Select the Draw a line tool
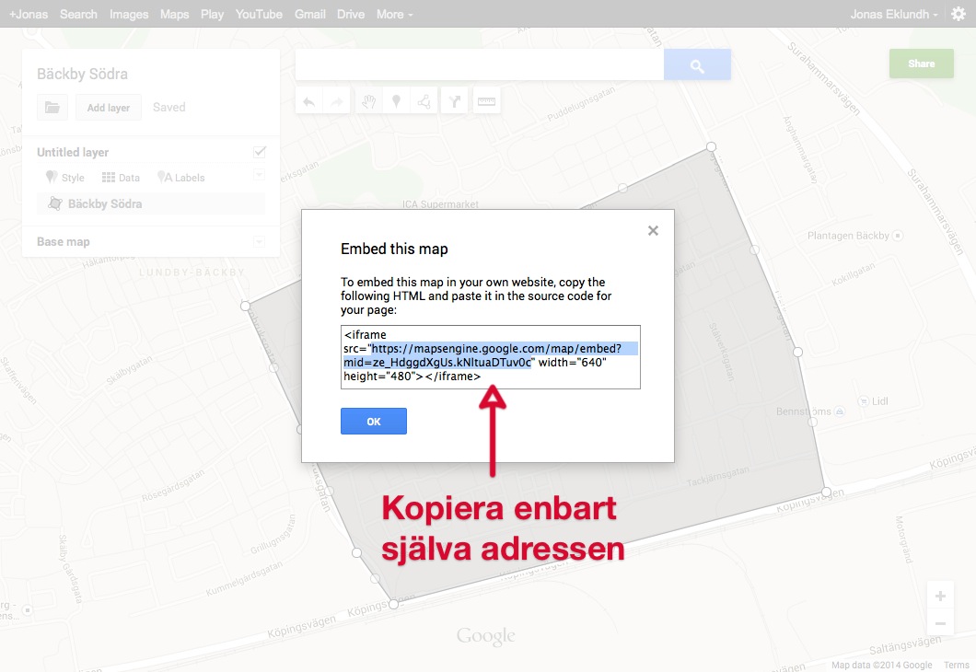 click(424, 101)
